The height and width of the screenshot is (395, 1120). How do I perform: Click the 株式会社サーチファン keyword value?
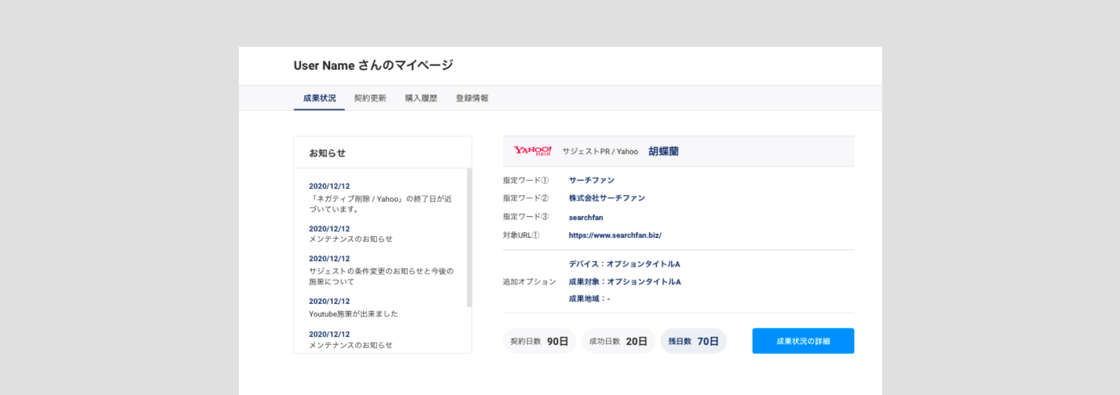pos(607,198)
